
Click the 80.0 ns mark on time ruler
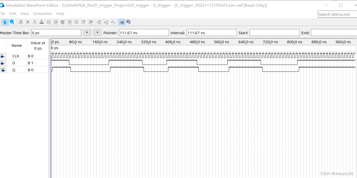point(75,42)
